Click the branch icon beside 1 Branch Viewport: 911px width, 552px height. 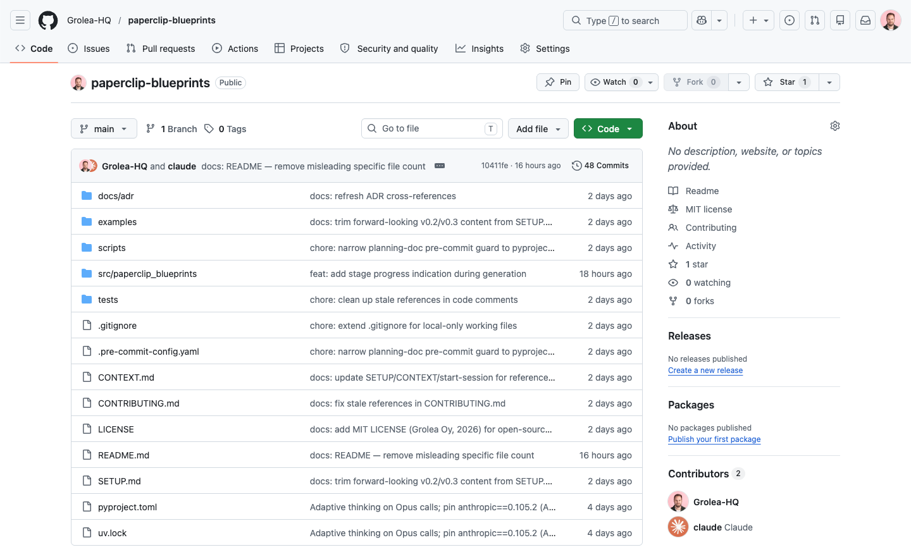click(151, 128)
